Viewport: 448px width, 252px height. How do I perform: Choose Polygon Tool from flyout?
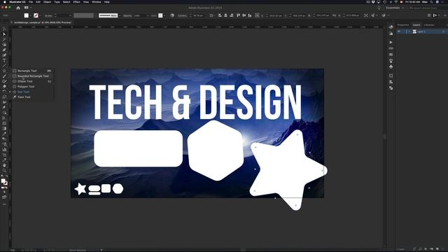[32, 87]
